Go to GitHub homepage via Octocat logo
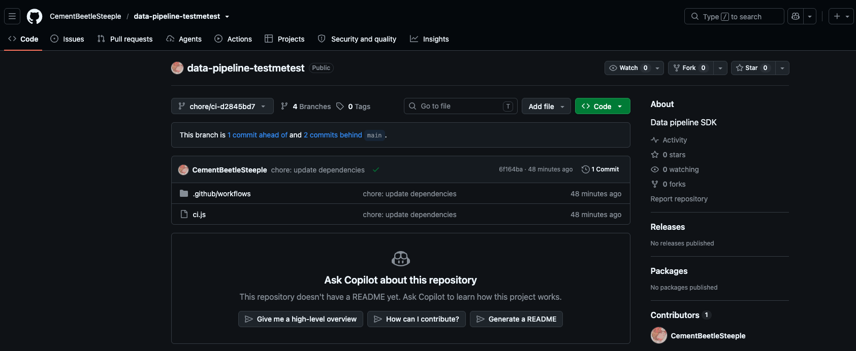The height and width of the screenshot is (351, 856). point(35,16)
